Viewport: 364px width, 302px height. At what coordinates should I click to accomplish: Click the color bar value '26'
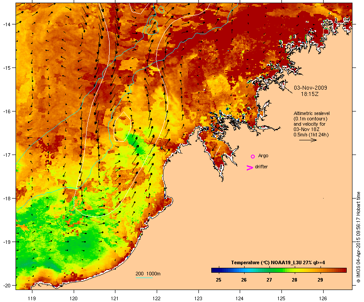244,280
